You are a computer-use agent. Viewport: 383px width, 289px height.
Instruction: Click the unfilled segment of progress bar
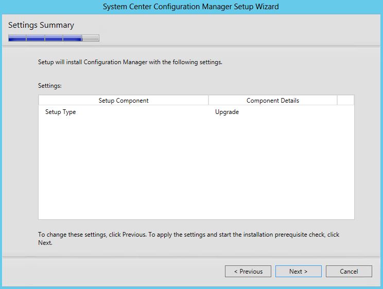pyautogui.click(x=91, y=38)
